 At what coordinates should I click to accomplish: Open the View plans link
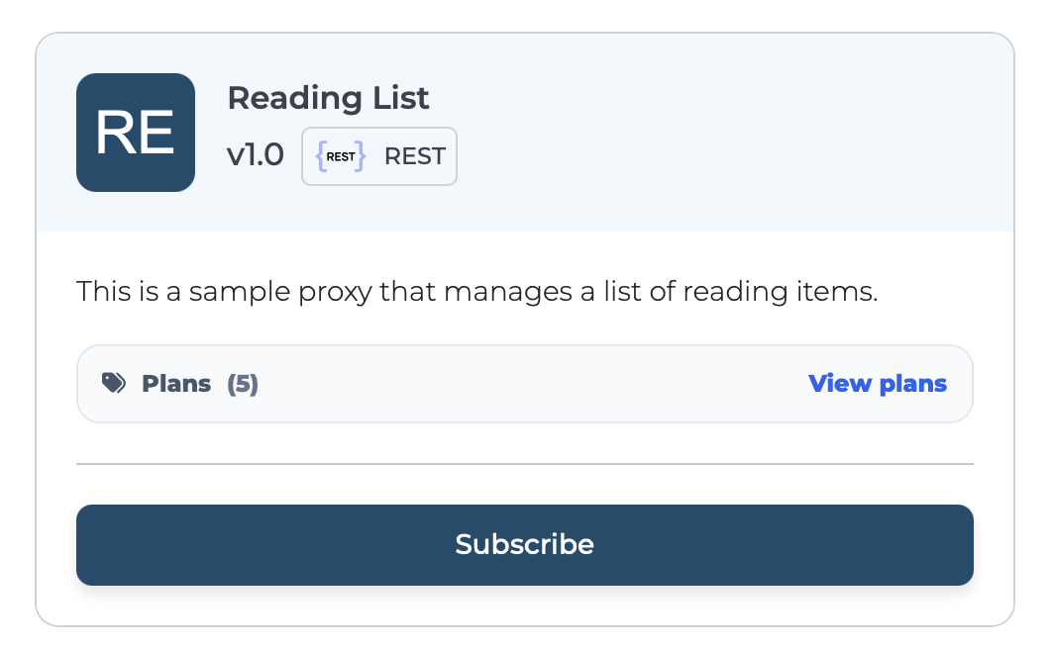pyautogui.click(x=878, y=384)
